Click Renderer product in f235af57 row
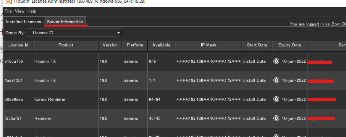Screen dimensions: 346x137 pos(66,118)
